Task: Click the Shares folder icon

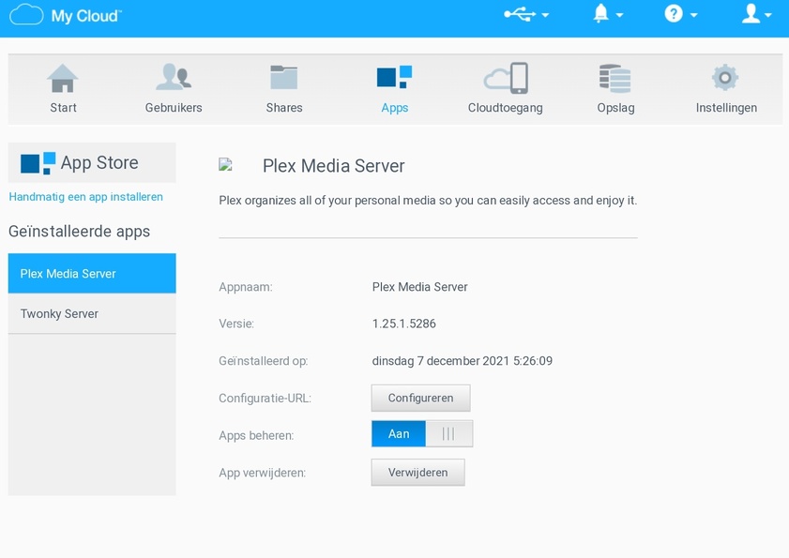Action: (x=284, y=77)
